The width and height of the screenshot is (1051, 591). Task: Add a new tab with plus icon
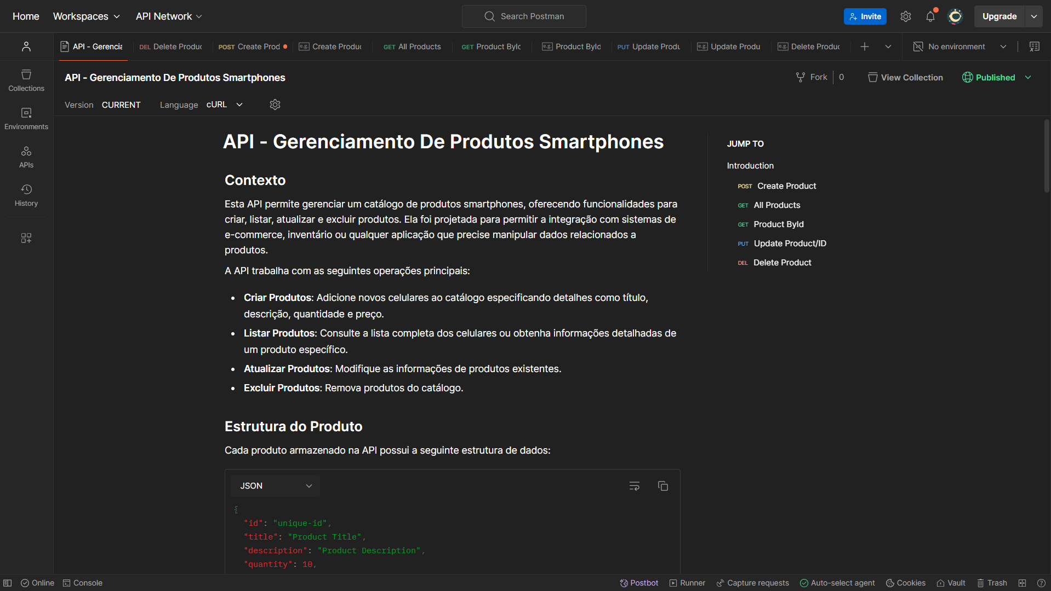865,47
